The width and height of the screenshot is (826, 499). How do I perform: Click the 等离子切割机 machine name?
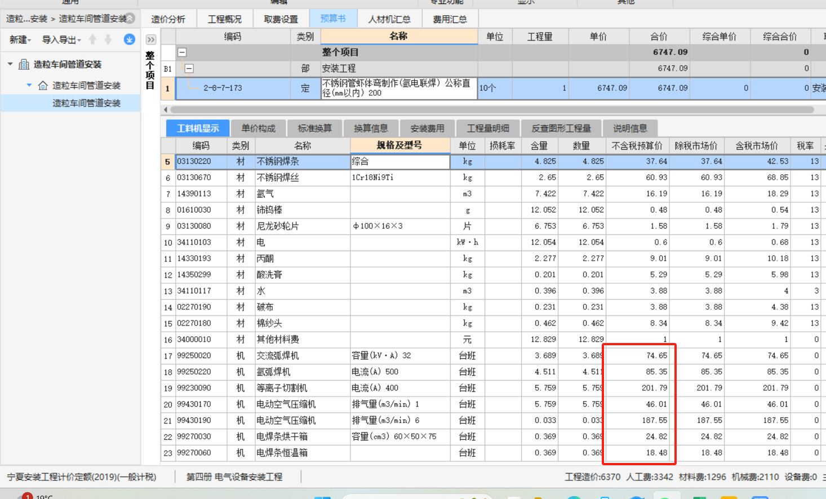(x=282, y=388)
